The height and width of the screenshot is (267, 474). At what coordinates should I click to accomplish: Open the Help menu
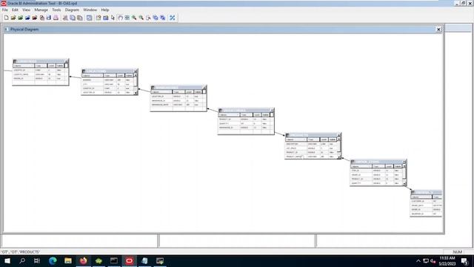(x=105, y=10)
